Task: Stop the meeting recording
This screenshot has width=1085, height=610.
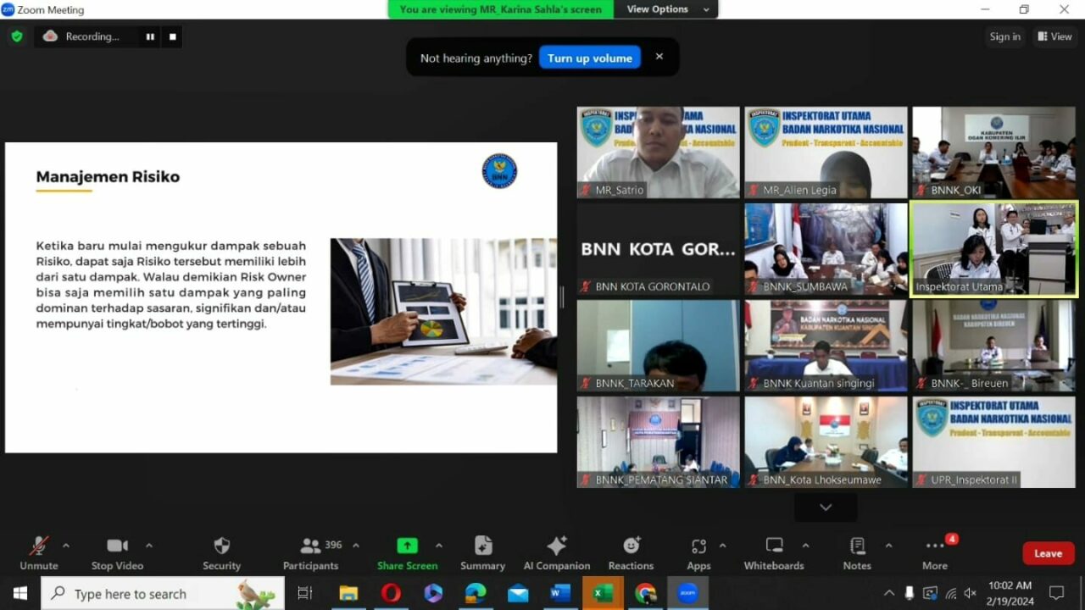Action: pos(173,36)
